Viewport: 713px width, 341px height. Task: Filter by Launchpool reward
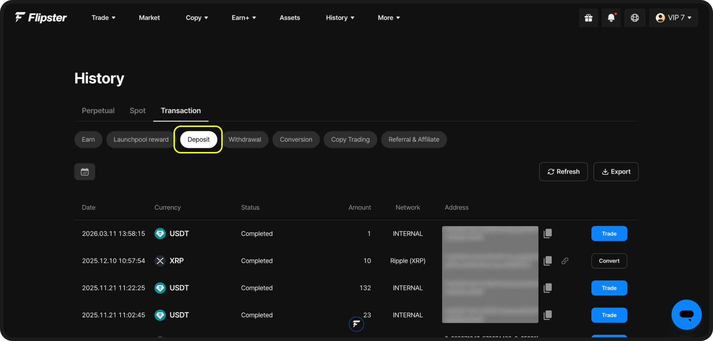coord(141,139)
